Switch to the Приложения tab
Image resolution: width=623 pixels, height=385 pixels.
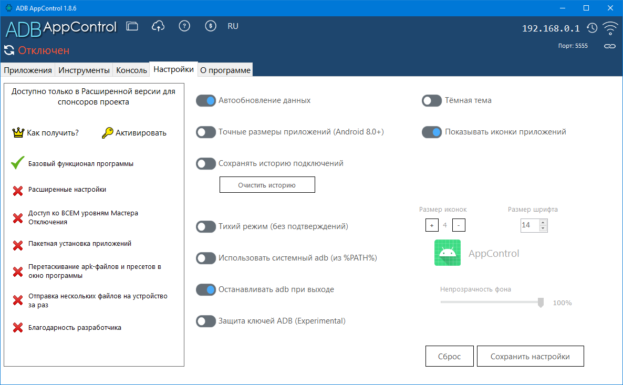pyautogui.click(x=28, y=70)
